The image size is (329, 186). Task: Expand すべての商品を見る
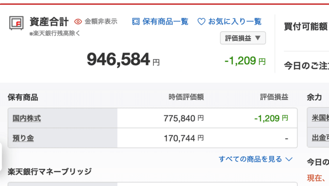pos(255,159)
